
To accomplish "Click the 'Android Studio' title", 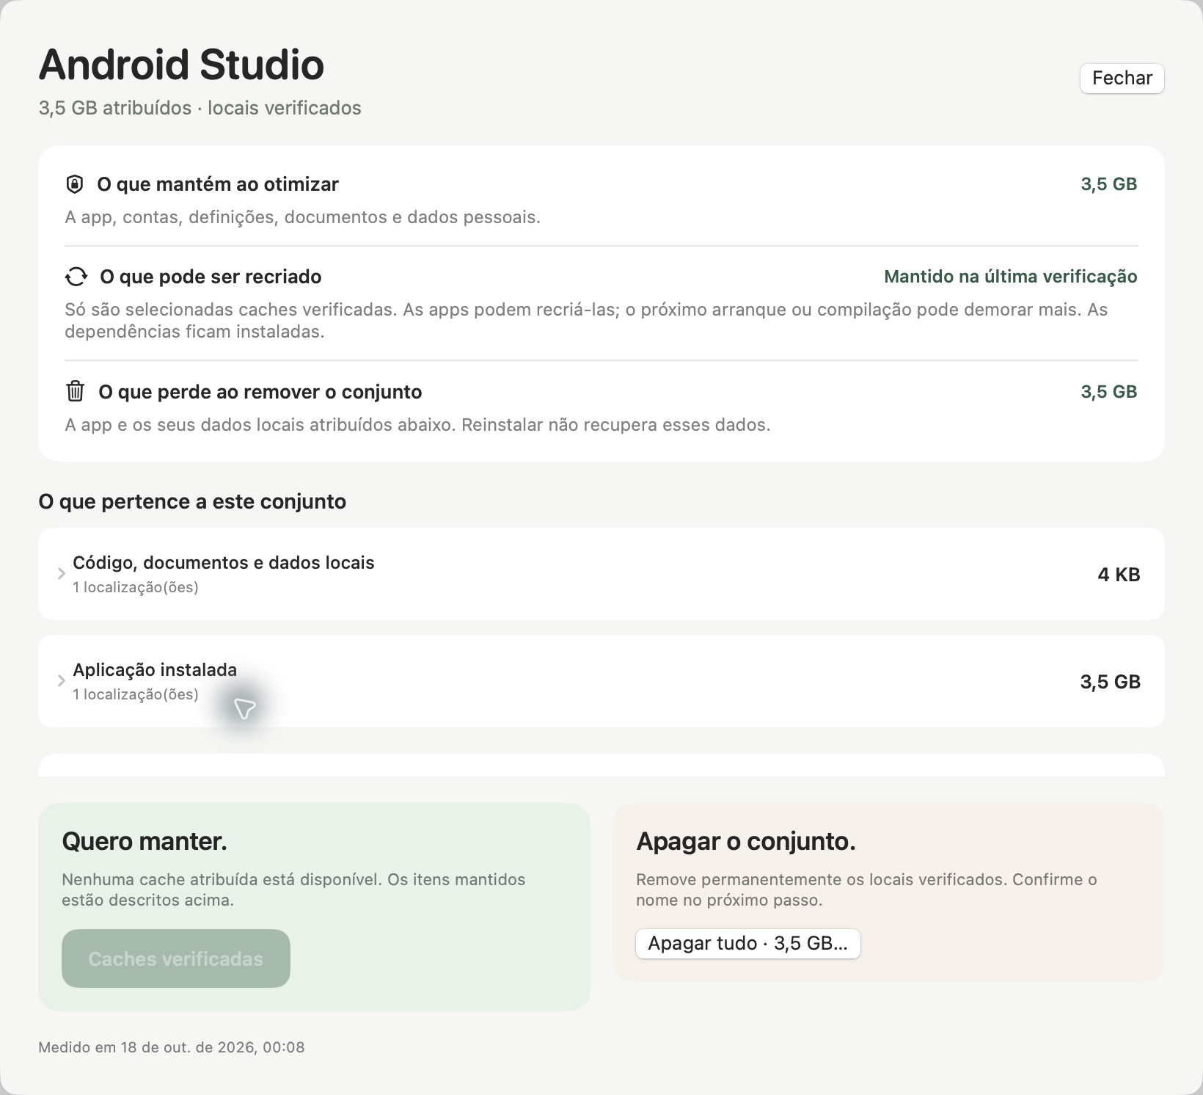I will [181, 65].
